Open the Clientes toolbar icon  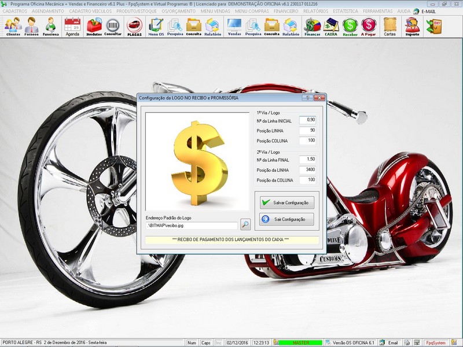(x=13, y=26)
